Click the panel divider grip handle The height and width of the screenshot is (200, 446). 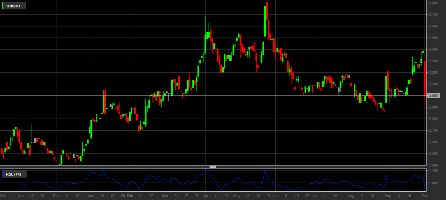pos(213,167)
